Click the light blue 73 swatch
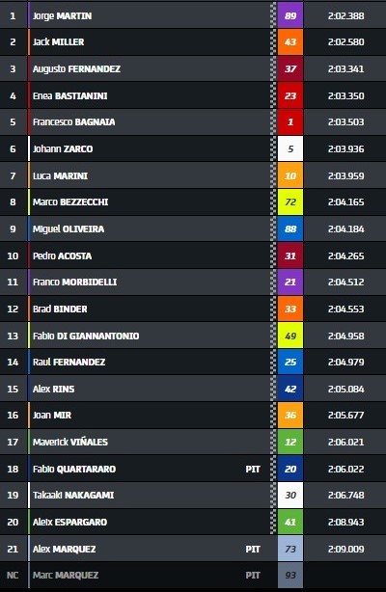The width and height of the screenshot is (386, 592). pos(289,549)
